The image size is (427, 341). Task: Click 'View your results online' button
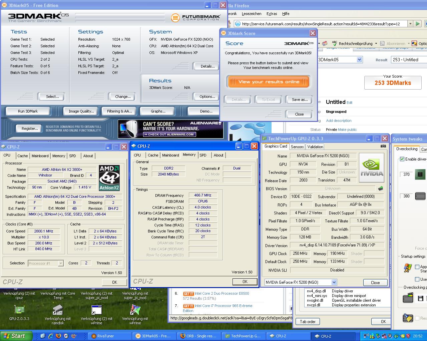click(x=269, y=82)
